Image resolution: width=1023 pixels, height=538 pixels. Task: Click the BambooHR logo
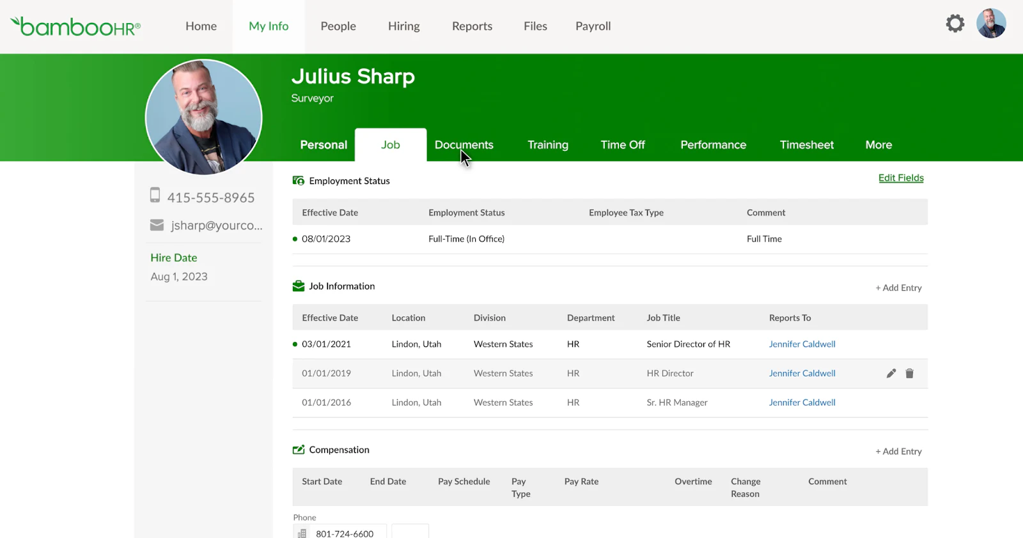coord(75,26)
